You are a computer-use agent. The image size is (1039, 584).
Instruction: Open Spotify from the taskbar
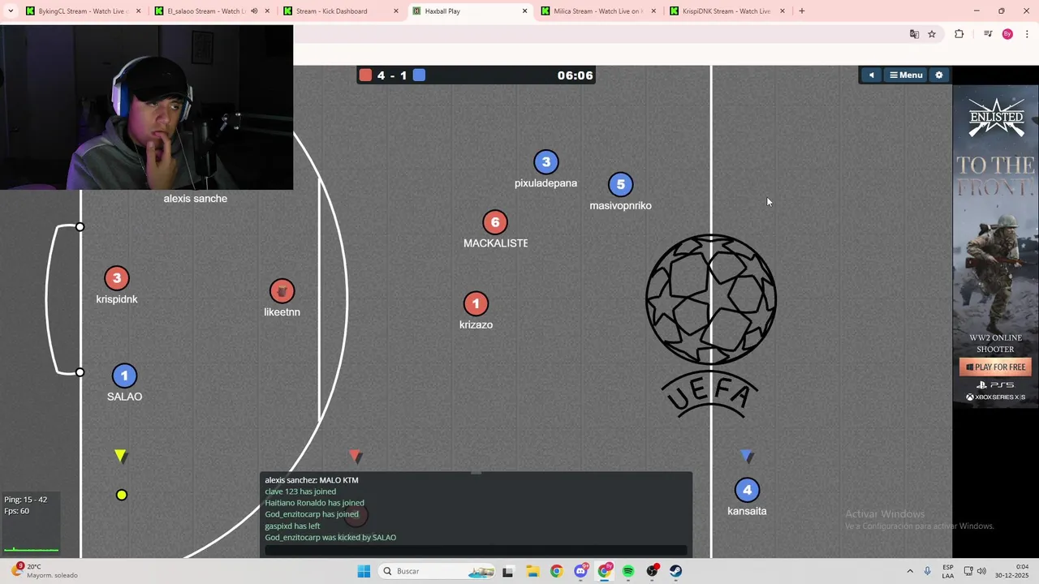[628, 571]
